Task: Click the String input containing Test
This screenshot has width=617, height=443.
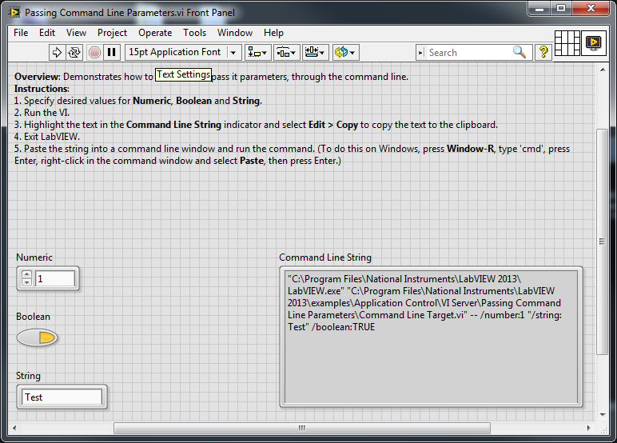Action: (62, 397)
